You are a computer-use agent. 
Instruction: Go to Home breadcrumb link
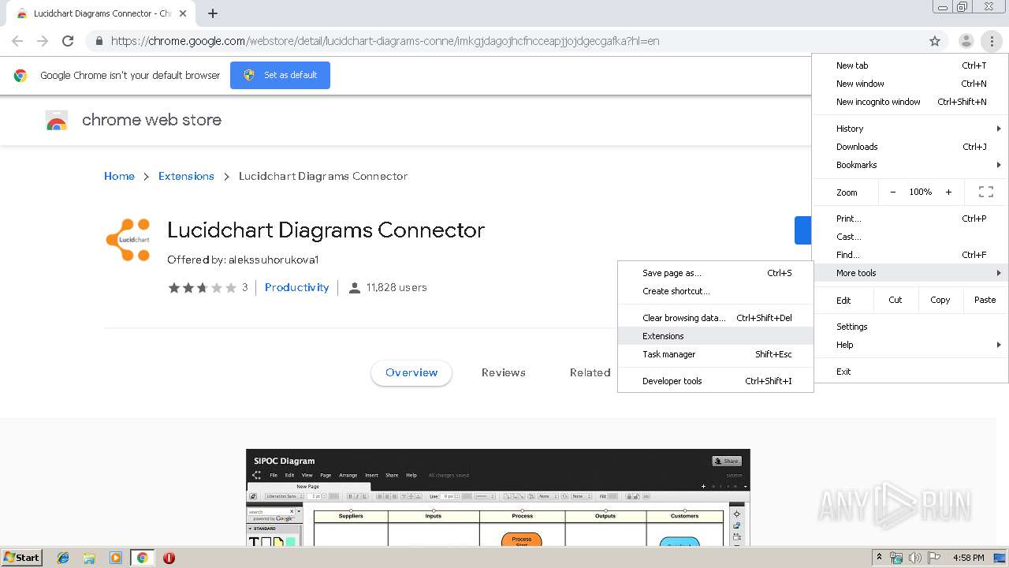119,176
